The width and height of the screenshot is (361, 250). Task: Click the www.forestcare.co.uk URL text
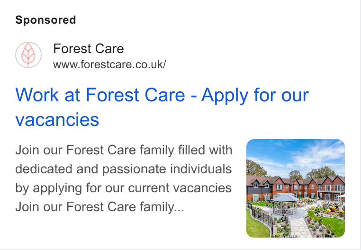click(109, 64)
